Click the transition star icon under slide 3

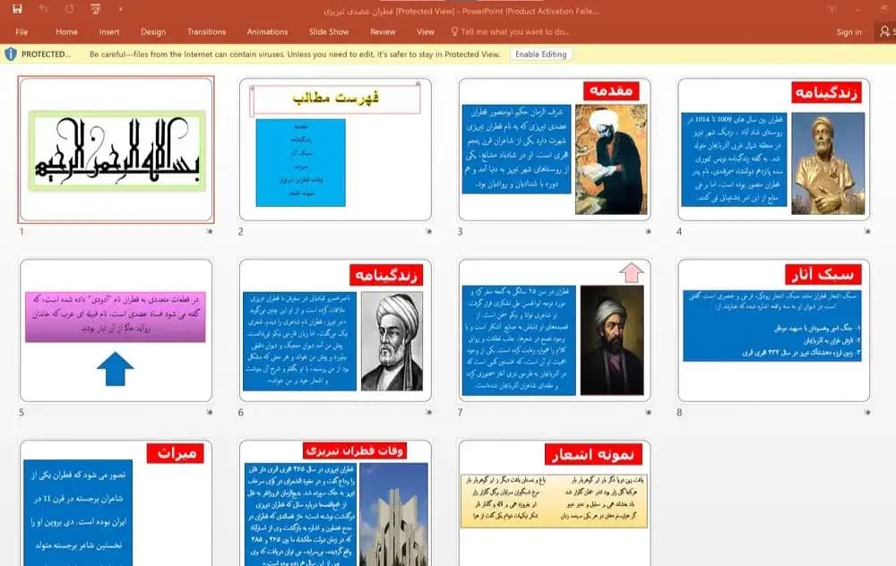tap(648, 231)
